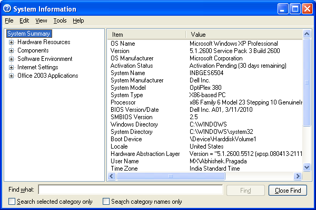316x210 pixels.
Task: Select the Time Zone row
Action: tap(205, 169)
